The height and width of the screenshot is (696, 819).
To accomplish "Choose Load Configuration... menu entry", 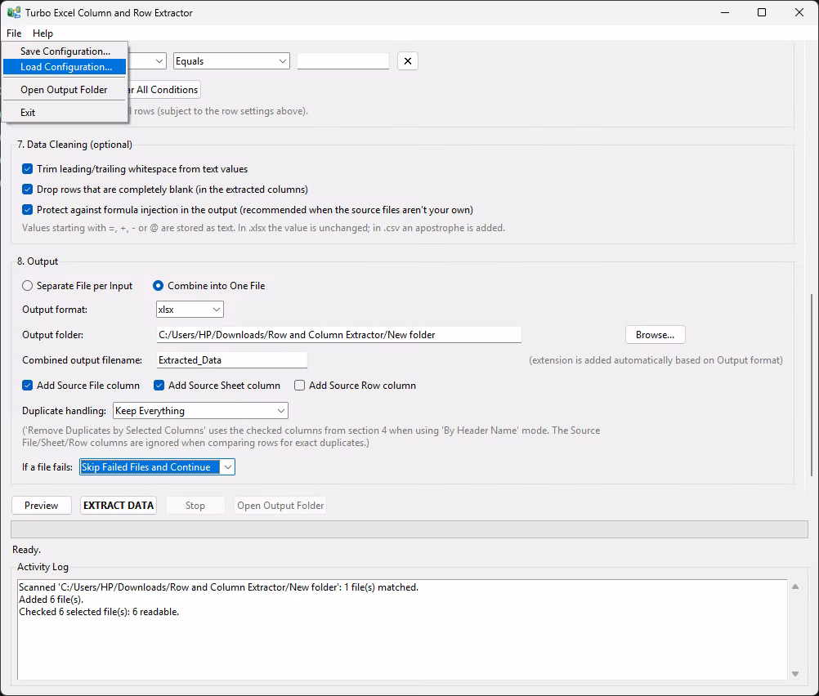I will [x=65, y=67].
